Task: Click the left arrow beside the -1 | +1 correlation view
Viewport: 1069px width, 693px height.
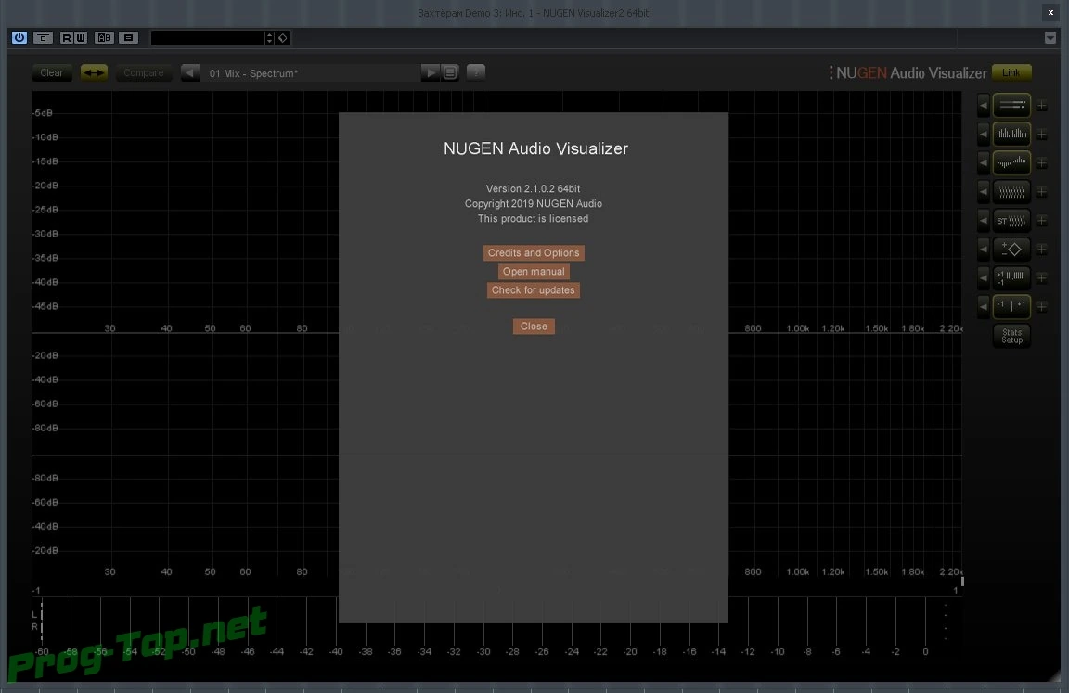Action: [983, 306]
